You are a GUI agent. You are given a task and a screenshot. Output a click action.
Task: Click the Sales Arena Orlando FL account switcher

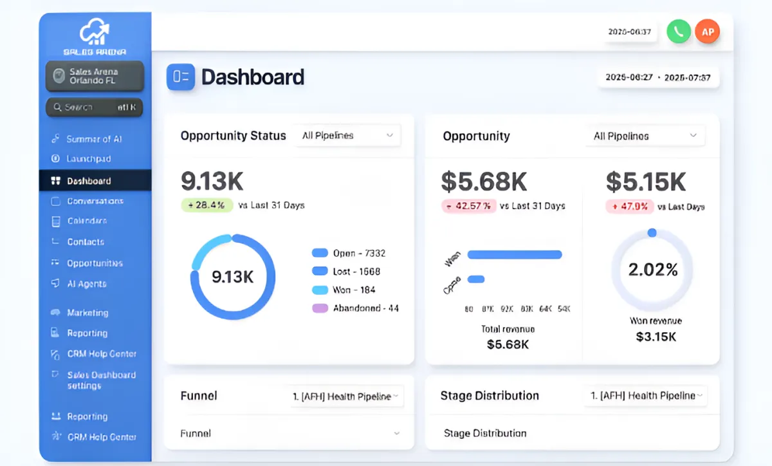pos(95,76)
